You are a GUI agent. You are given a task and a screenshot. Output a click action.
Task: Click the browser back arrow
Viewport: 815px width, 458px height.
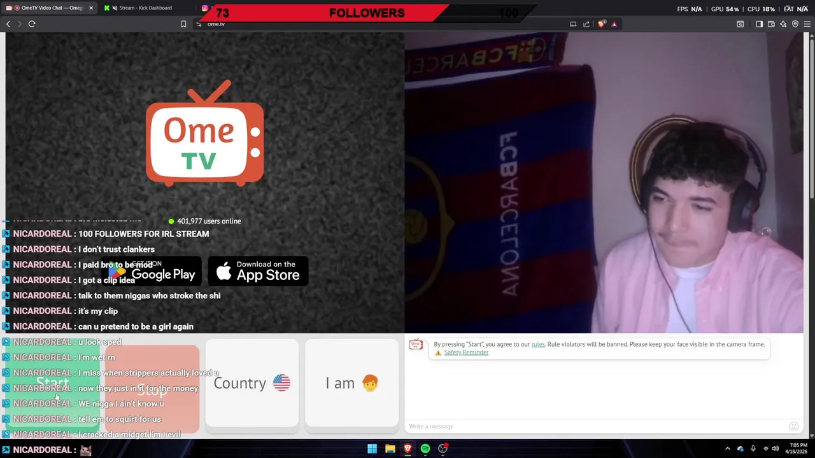click(x=8, y=24)
